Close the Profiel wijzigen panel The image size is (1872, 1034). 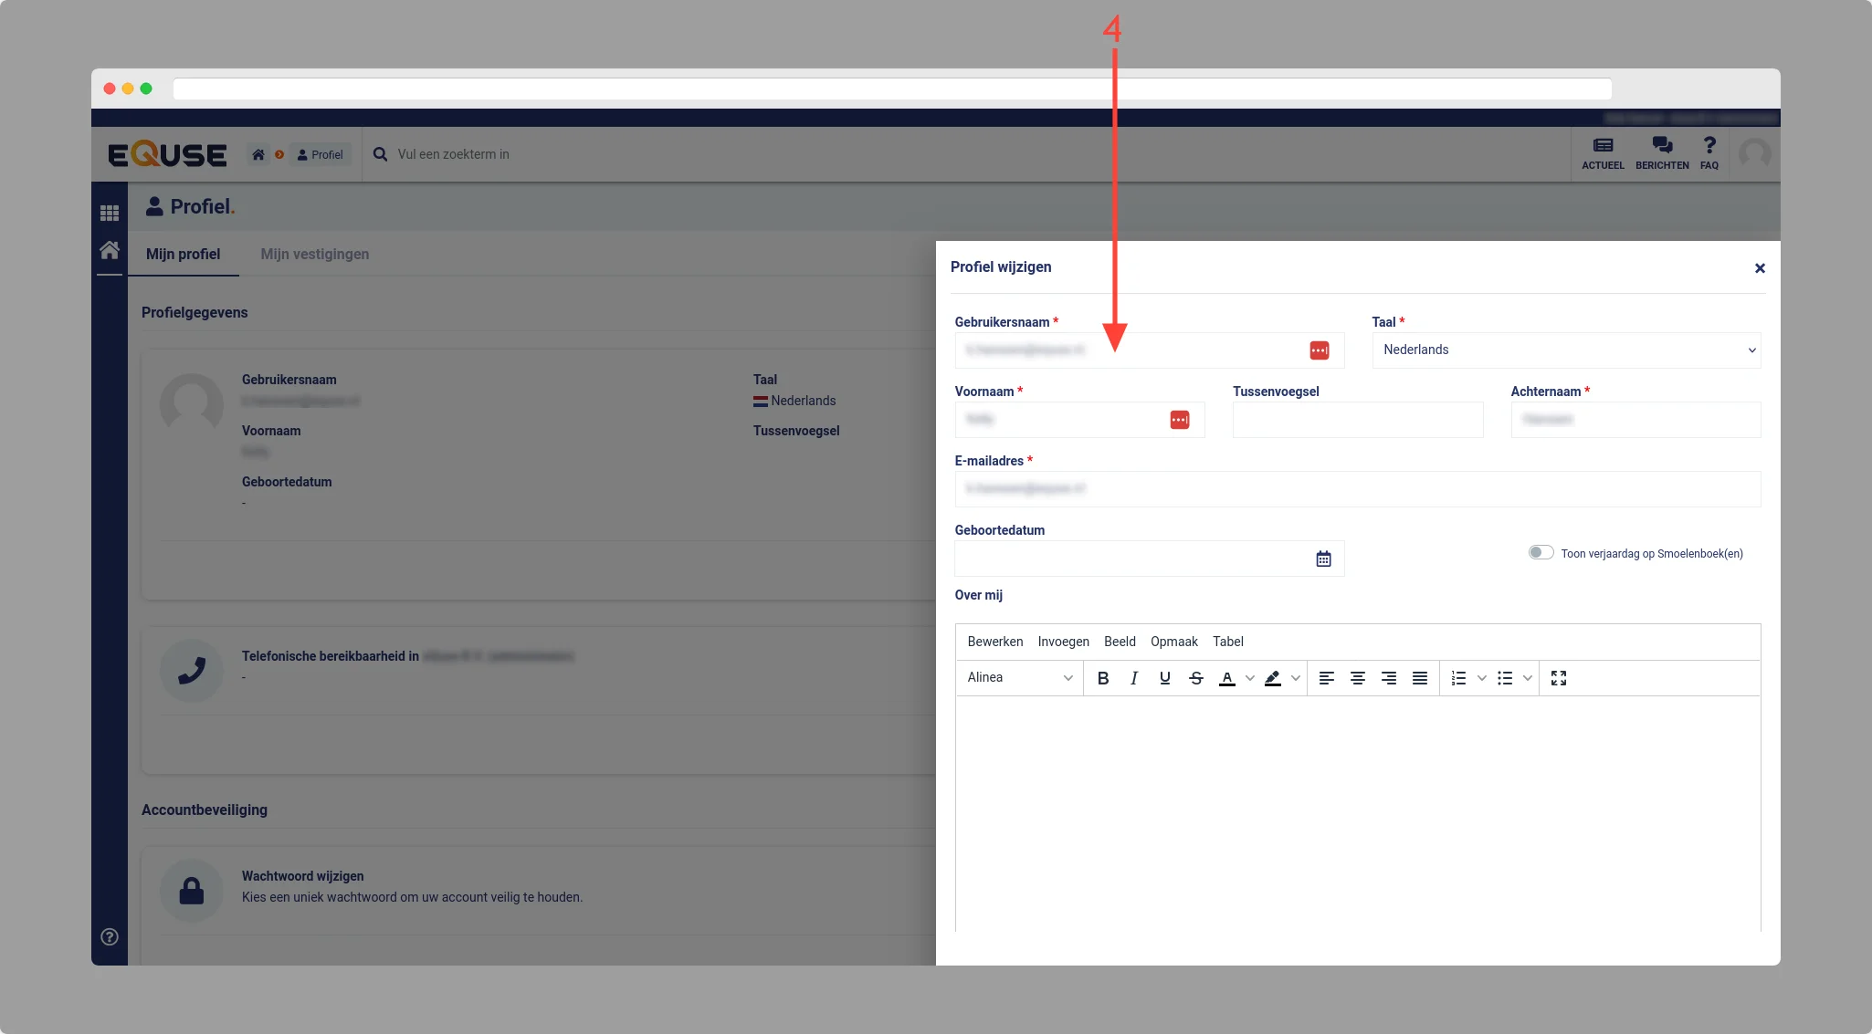click(1760, 268)
